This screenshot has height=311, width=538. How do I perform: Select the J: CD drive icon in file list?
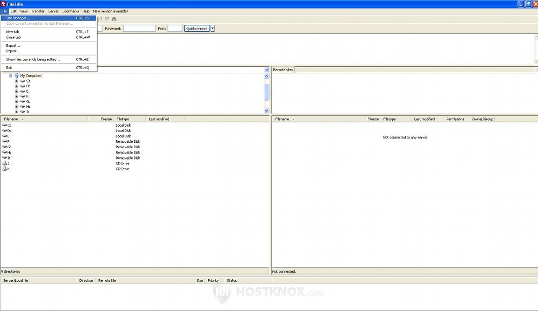(4, 163)
